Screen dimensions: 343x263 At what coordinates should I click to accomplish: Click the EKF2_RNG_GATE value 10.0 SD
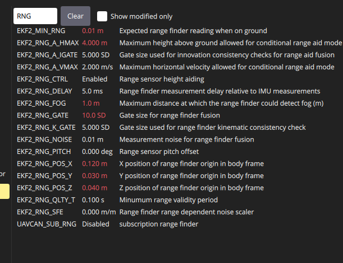tap(95, 115)
